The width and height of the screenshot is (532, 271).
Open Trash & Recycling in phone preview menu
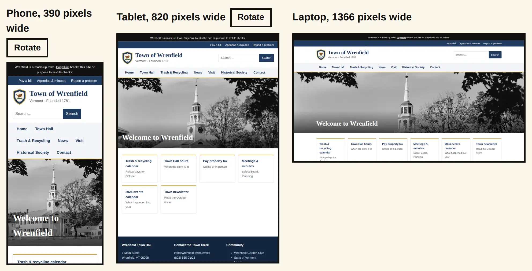[x=33, y=141]
